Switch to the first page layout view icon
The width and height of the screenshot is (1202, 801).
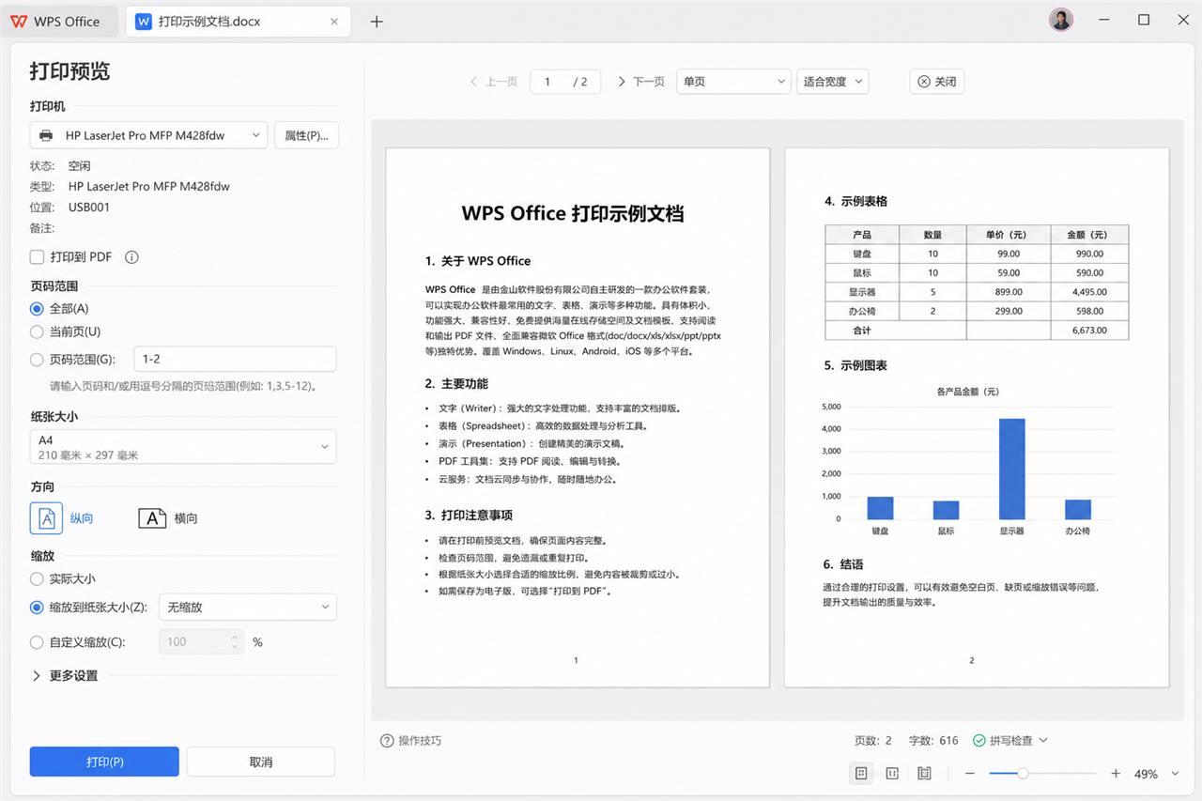point(861,773)
